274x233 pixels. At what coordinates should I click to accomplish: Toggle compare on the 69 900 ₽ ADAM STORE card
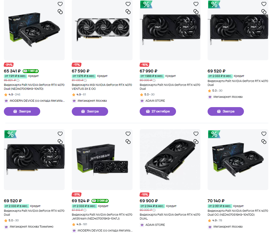(x=196, y=141)
